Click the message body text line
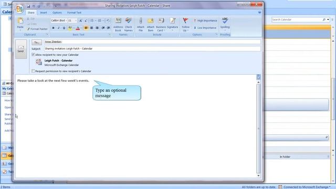 click(53, 80)
